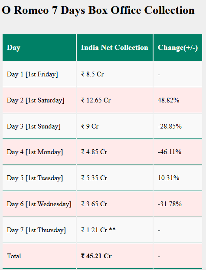Click the ₹ 8.5 Cr collection value
This screenshot has height=270, width=206.
pyautogui.click(x=92, y=74)
